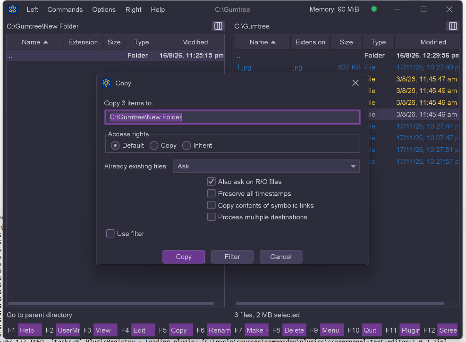The height and width of the screenshot is (342, 466).
Task: Click the '3 files, 2 MB selected' status
Action: tap(267, 315)
